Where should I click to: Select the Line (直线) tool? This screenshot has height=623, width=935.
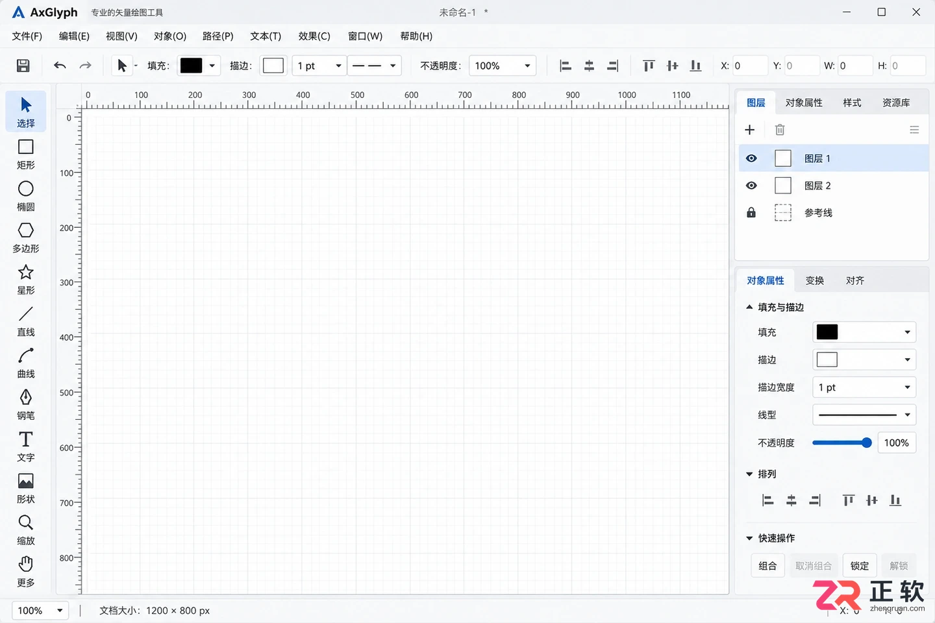pos(26,321)
